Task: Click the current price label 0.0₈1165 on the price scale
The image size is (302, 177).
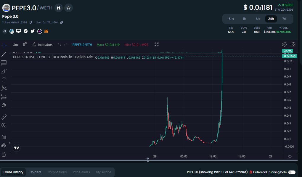Action: point(290,56)
